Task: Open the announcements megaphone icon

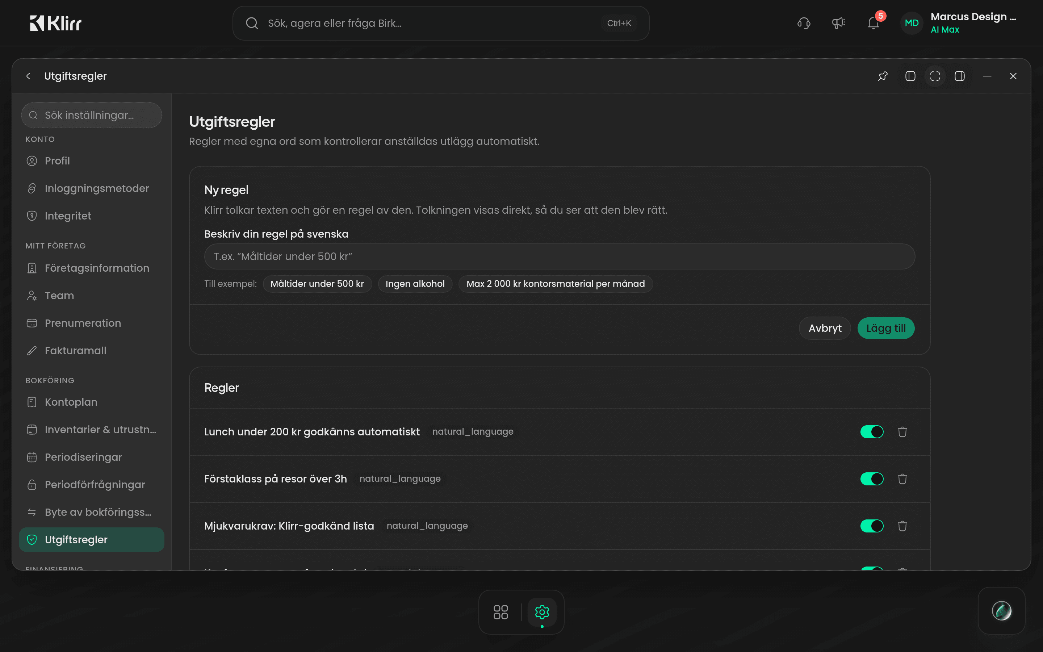Action: 838,23
